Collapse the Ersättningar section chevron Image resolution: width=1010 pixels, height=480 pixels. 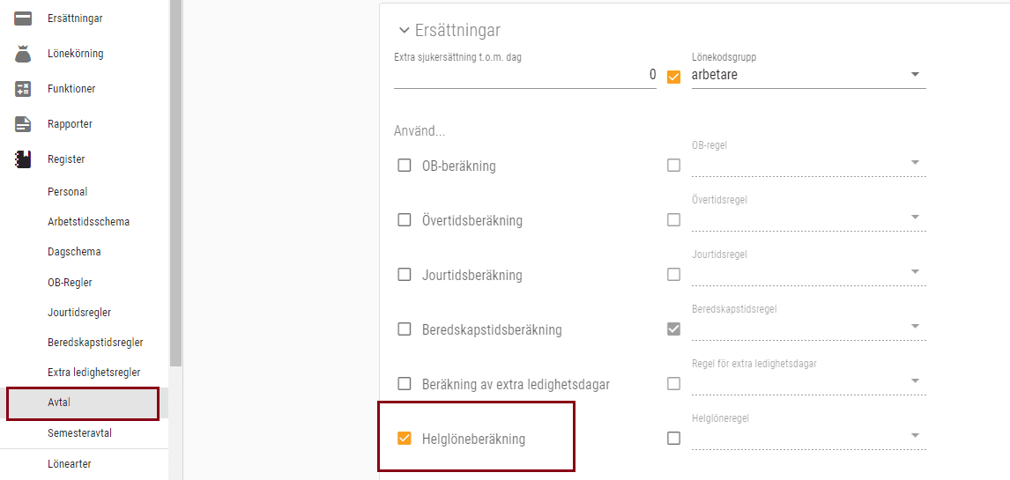405,31
